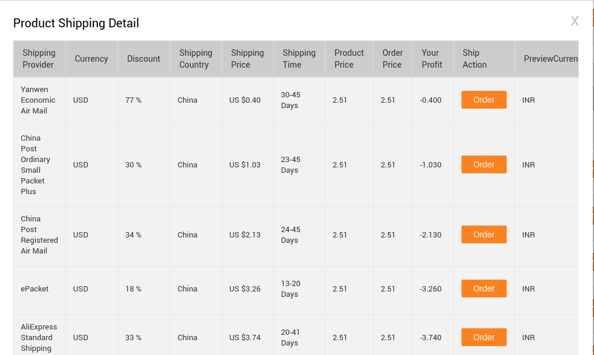Viewport: 594px width, 355px height.
Task: Select the Shipping Time column header
Action: pyautogui.click(x=299, y=59)
